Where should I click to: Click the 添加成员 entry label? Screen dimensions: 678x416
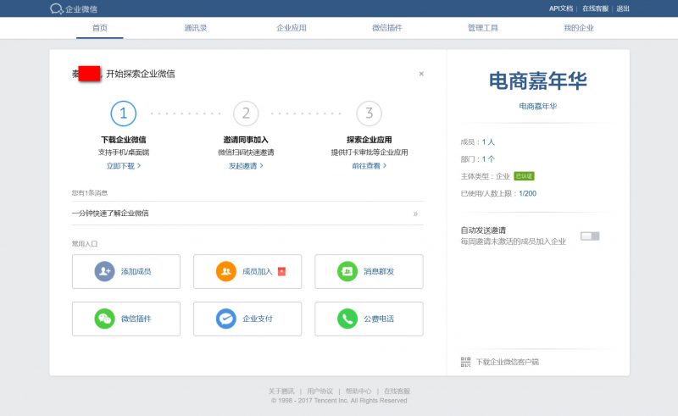pos(136,272)
